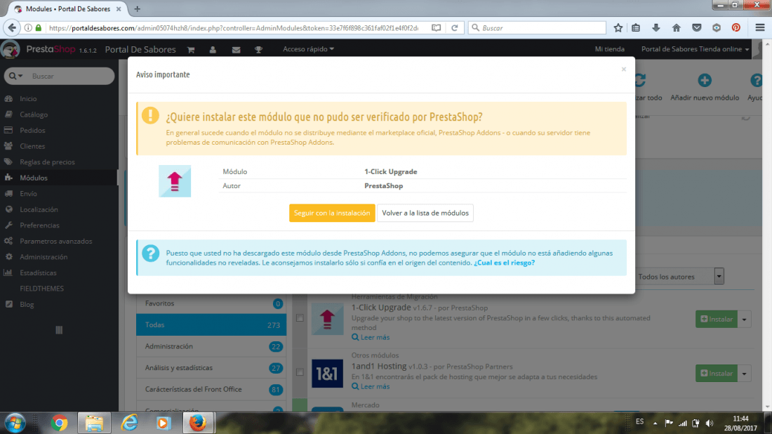This screenshot has height=434, width=772.
Task: Open the Firefox hamburger menu
Action: click(x=759, y=28)
